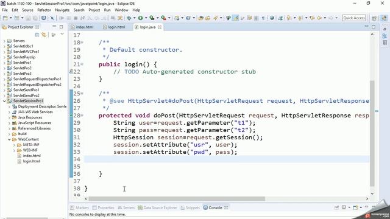Click the Last Edit Location arrow icon
The image size is (390, 219).
click(312, 18)
